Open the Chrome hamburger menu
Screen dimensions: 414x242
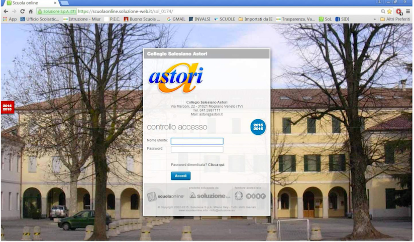(x=408, y=12)
